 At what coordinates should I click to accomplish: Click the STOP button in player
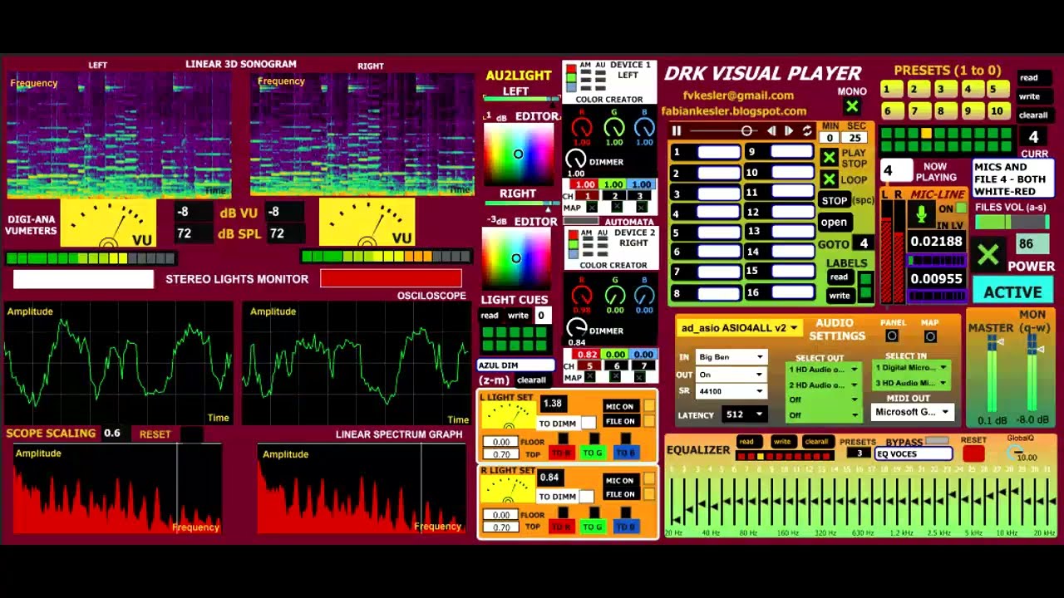834,200
